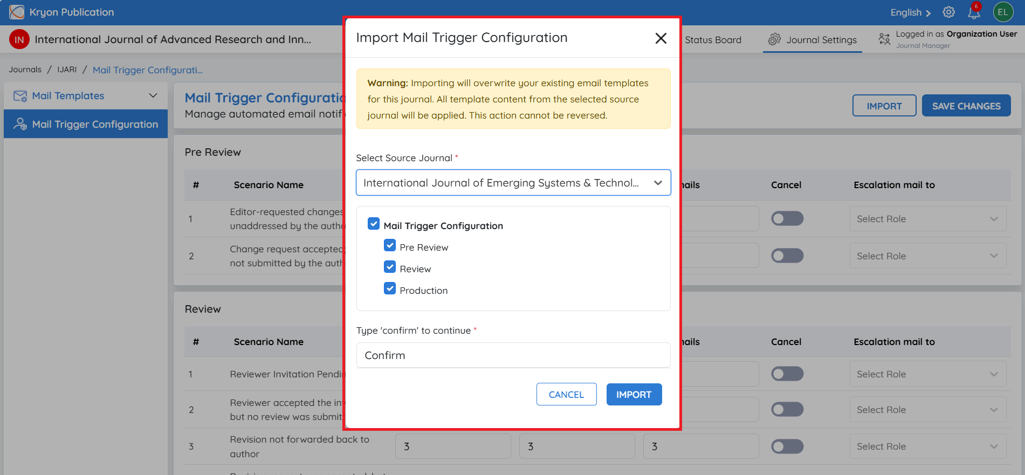Click the red IN journal badge
Image resolution: width=1025 pixels, height=475 pixels.
[x=19, y=39]
